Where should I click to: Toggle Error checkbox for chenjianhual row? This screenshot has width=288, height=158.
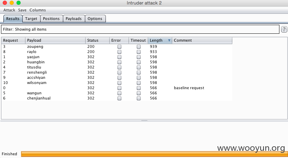(119, 98)
